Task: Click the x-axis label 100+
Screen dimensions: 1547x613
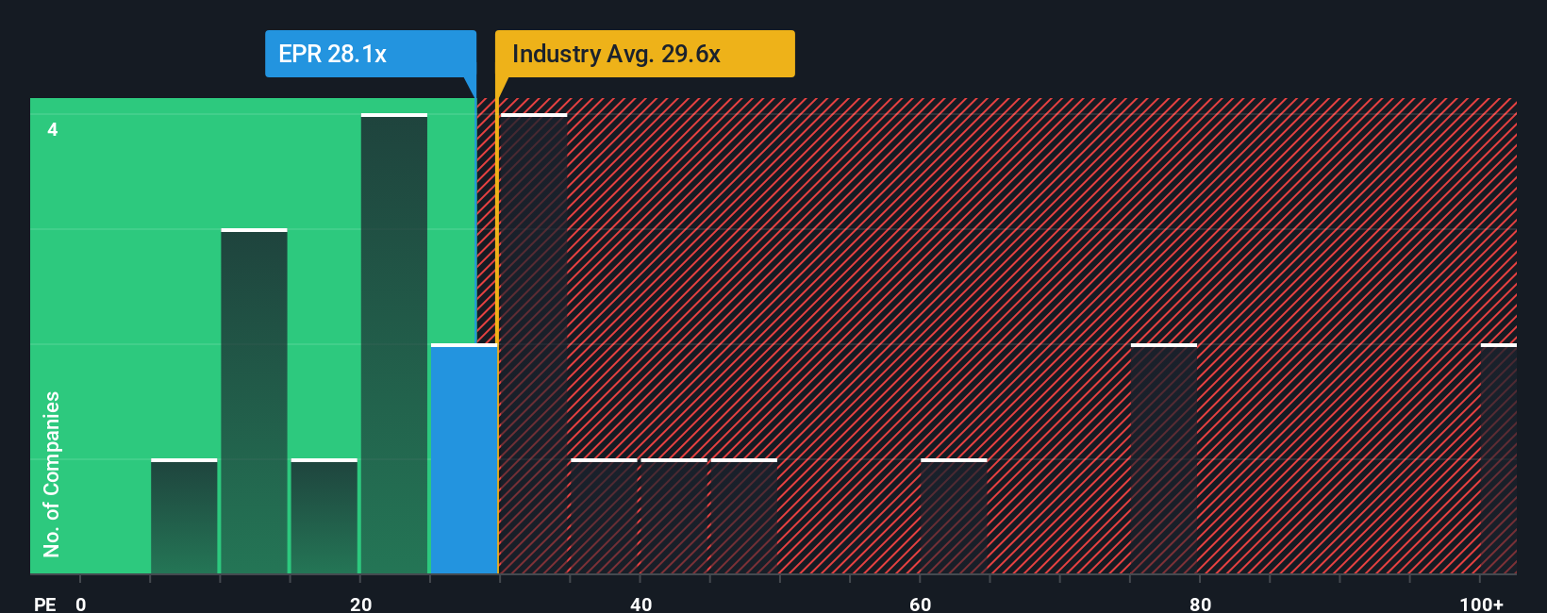Action: click(1482, 604)
